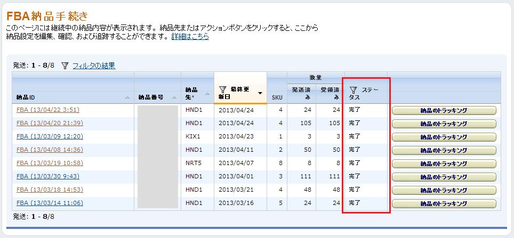Open the 詳細はこちら link

pyautogui.click(x=190, y=37)
